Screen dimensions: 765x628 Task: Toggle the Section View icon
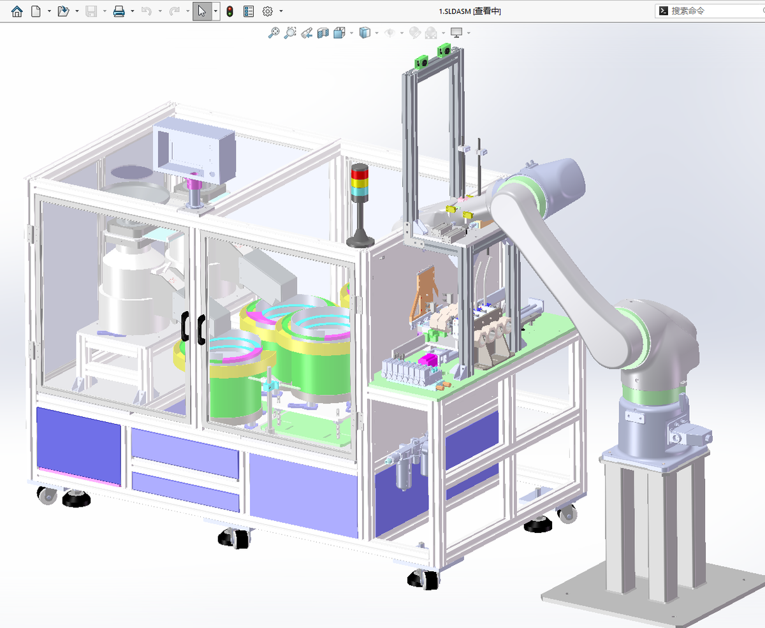pos(323,33)
